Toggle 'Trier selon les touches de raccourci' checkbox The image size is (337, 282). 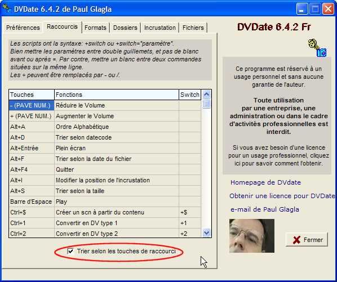[70, 251]
